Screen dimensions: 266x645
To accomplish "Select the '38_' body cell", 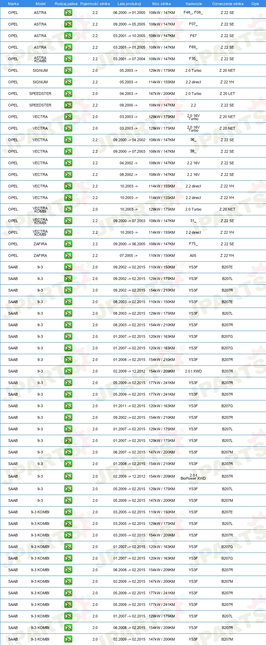I will click(x=193, y=151).
